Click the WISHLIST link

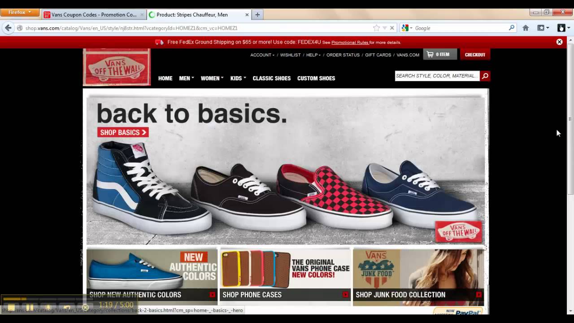pyautogui.click(x=291, y=55)
